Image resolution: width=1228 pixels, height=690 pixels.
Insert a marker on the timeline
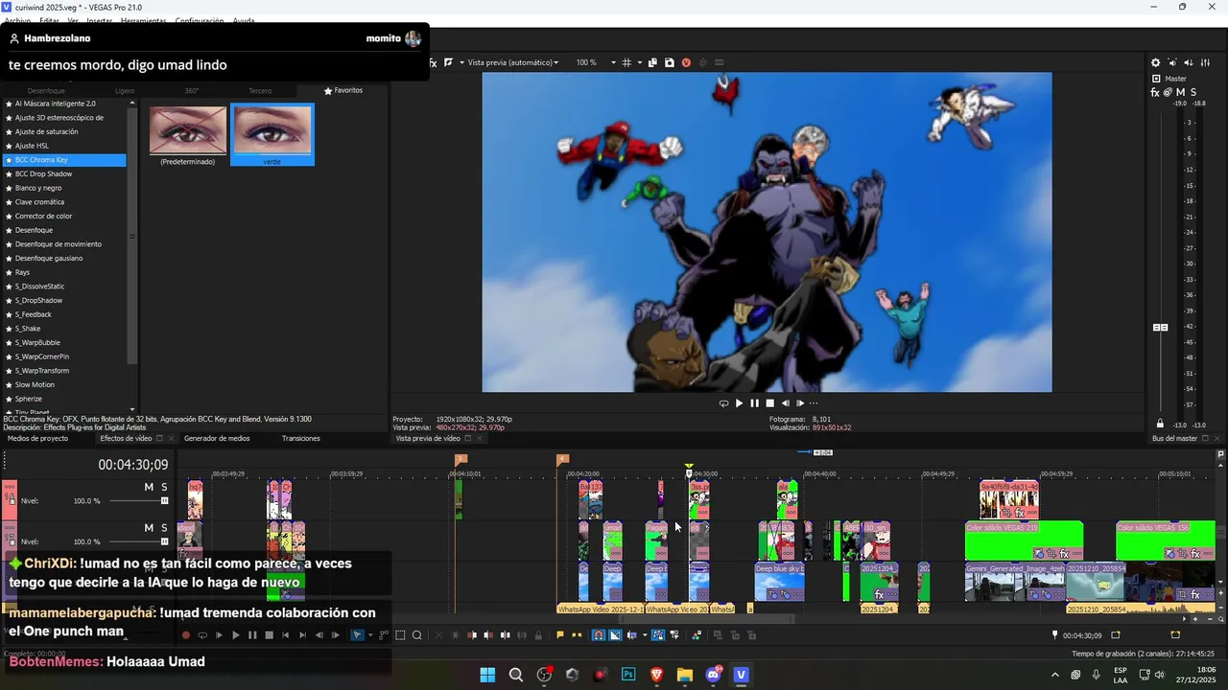click(559, 634)
